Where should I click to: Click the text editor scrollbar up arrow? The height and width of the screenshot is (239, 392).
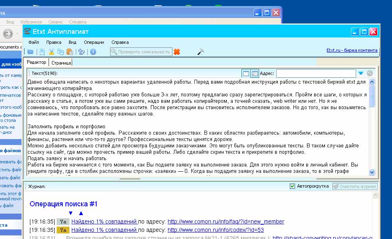click(372, 82)
